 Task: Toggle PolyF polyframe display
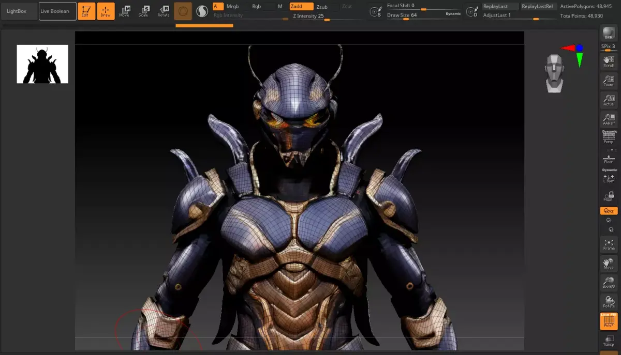coord(609,321)
